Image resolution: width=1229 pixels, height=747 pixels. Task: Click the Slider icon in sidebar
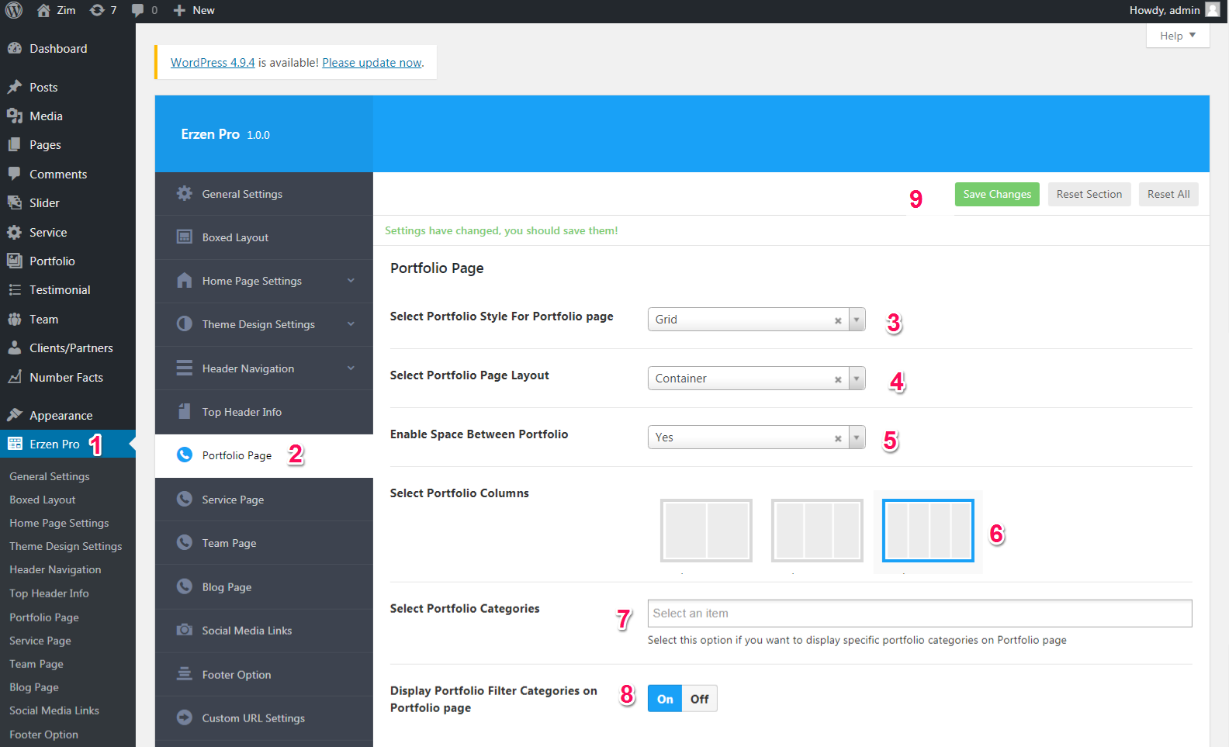point(14,202)
